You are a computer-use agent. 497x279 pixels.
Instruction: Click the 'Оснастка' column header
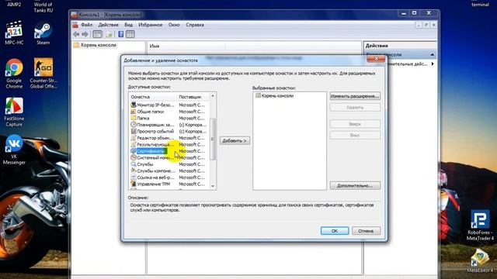coord(153,97)
